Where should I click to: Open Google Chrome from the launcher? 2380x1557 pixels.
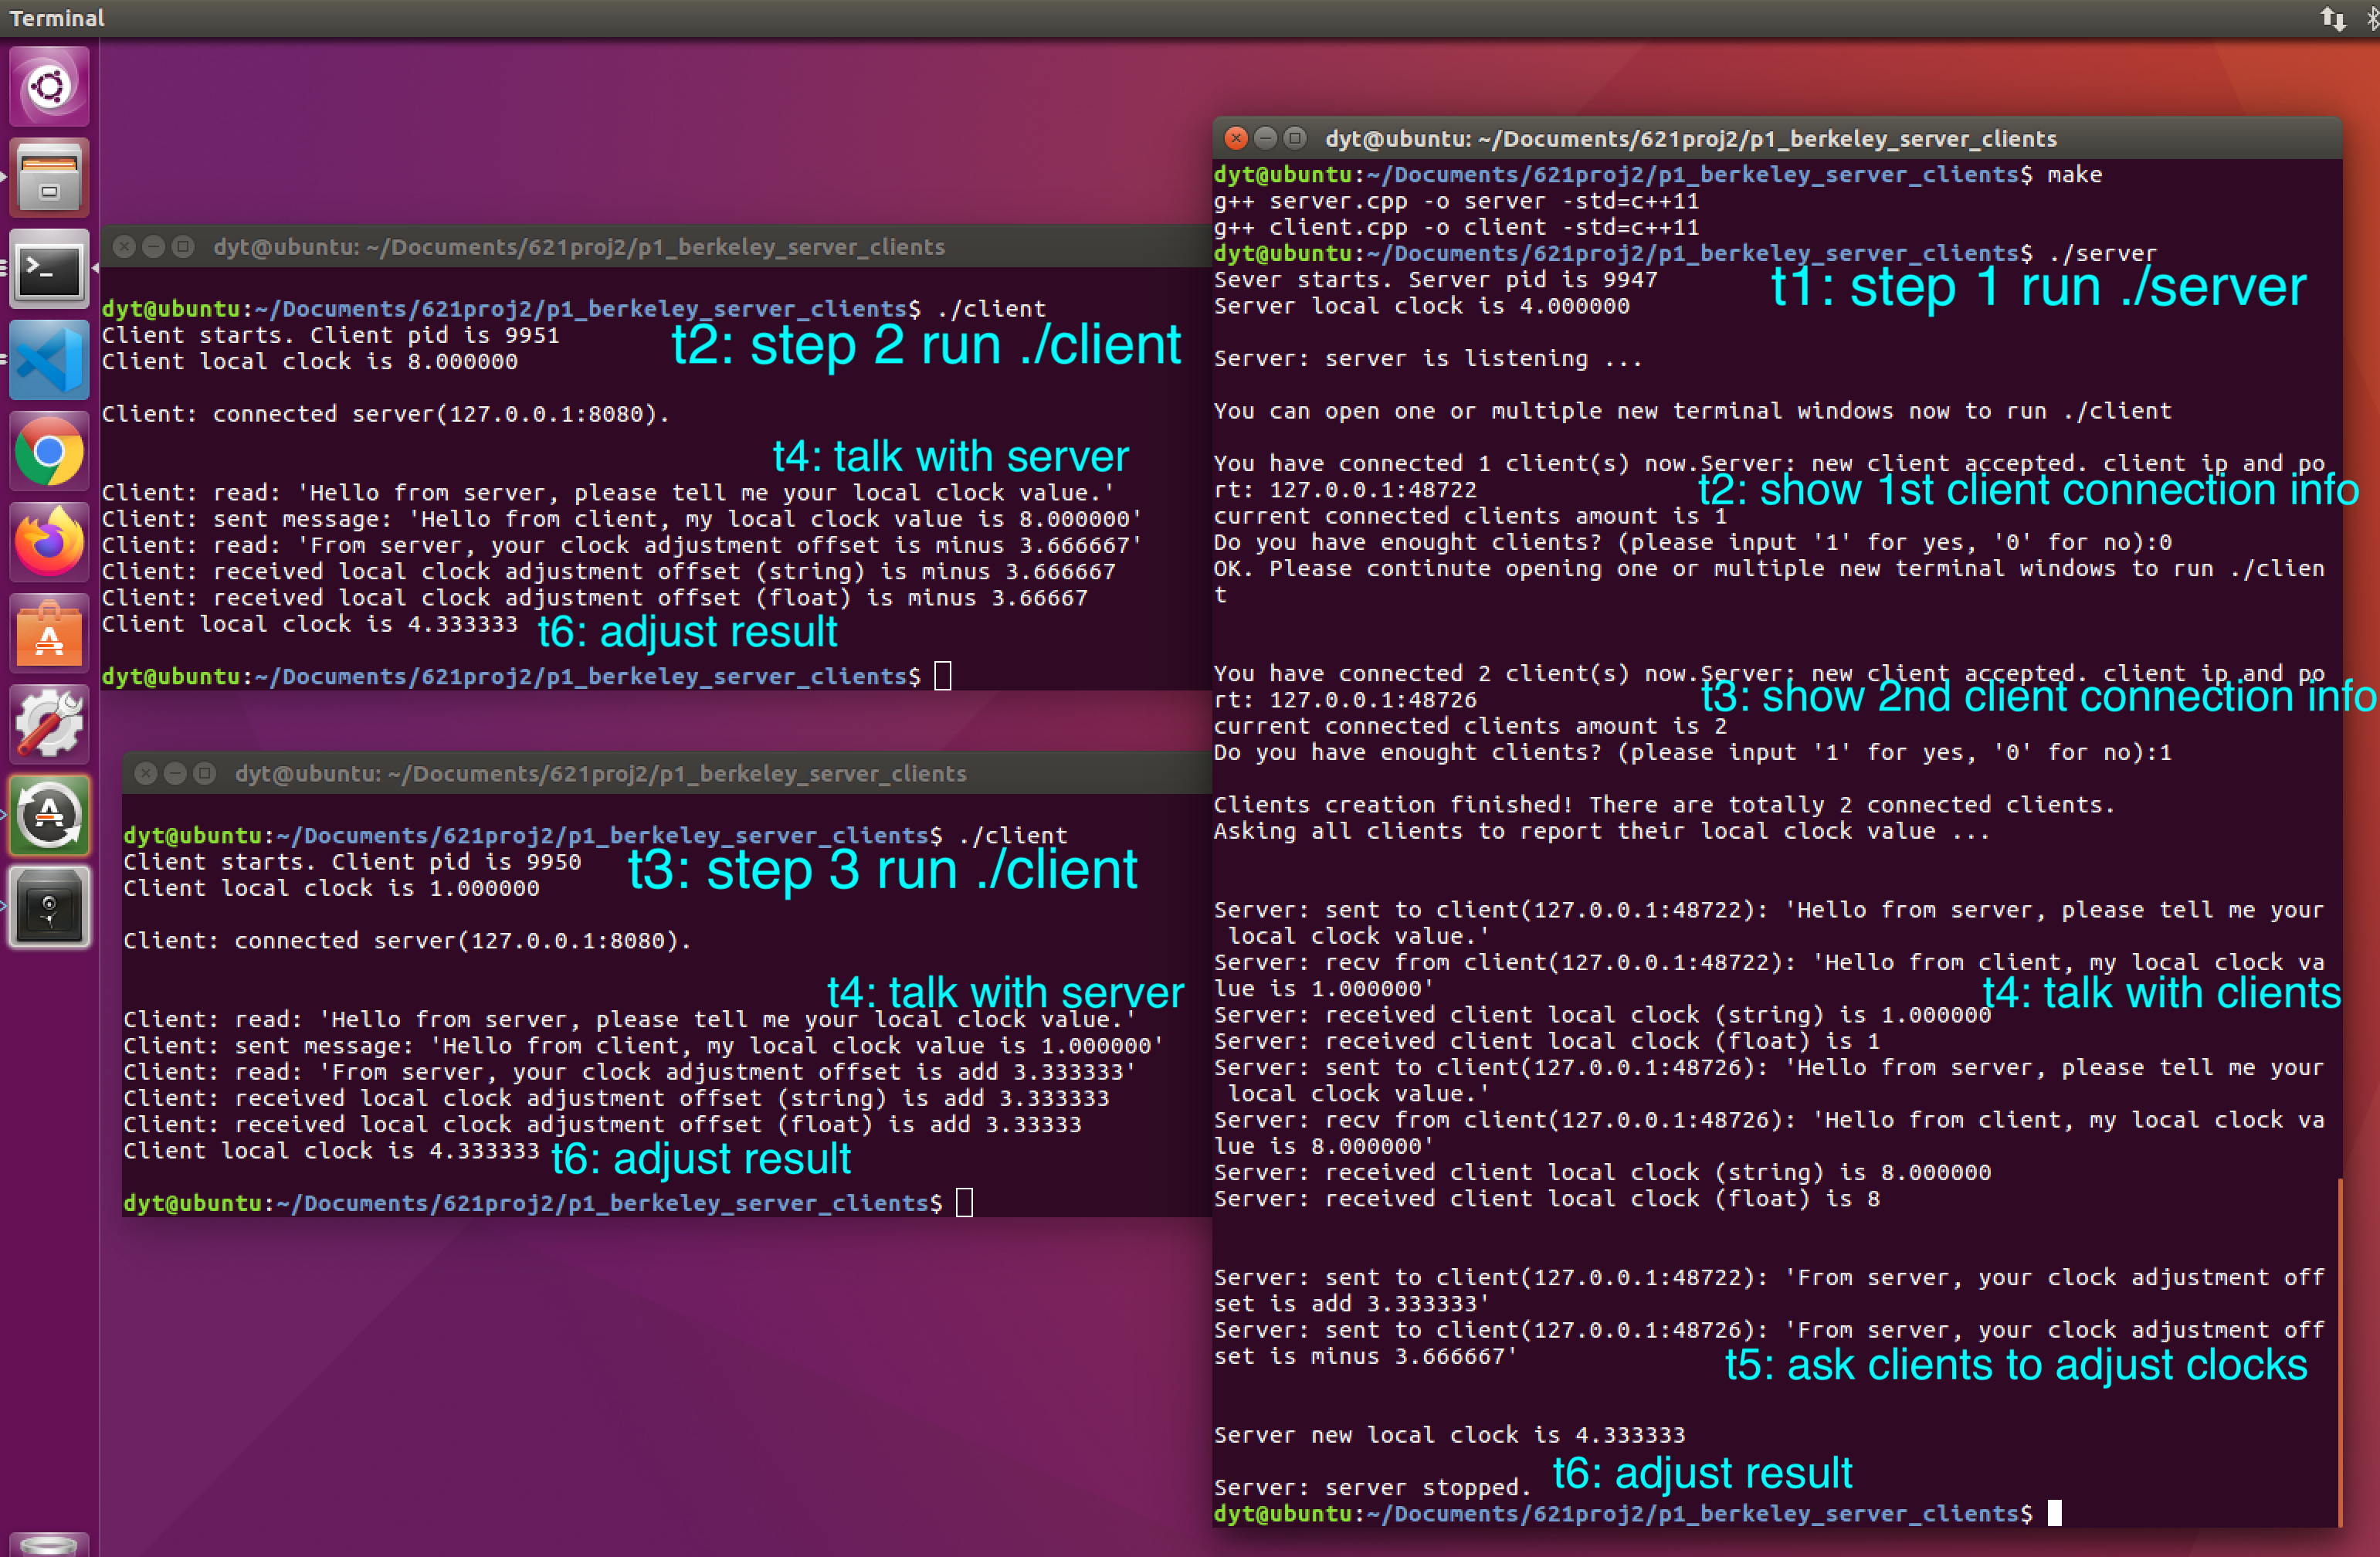point(49,452)
